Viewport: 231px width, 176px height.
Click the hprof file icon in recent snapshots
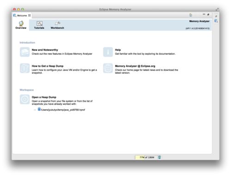point(39,109)
